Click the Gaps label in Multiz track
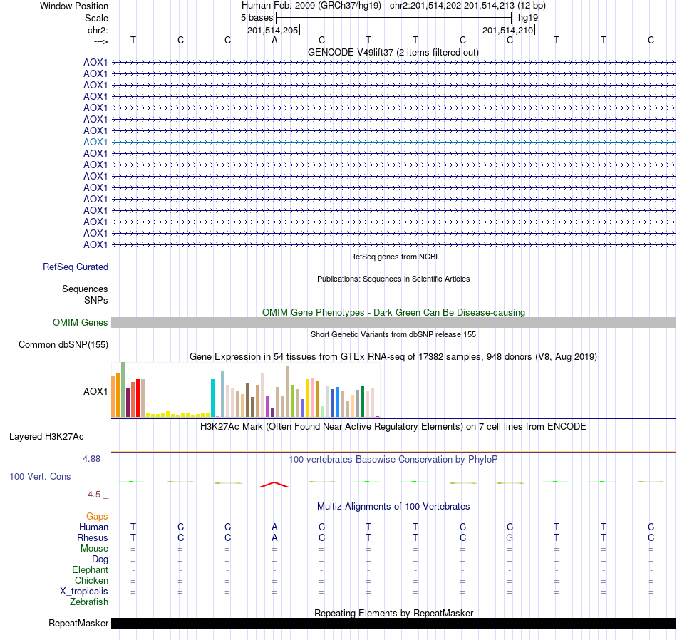This screenshot has width=677, height=640. 97,517
